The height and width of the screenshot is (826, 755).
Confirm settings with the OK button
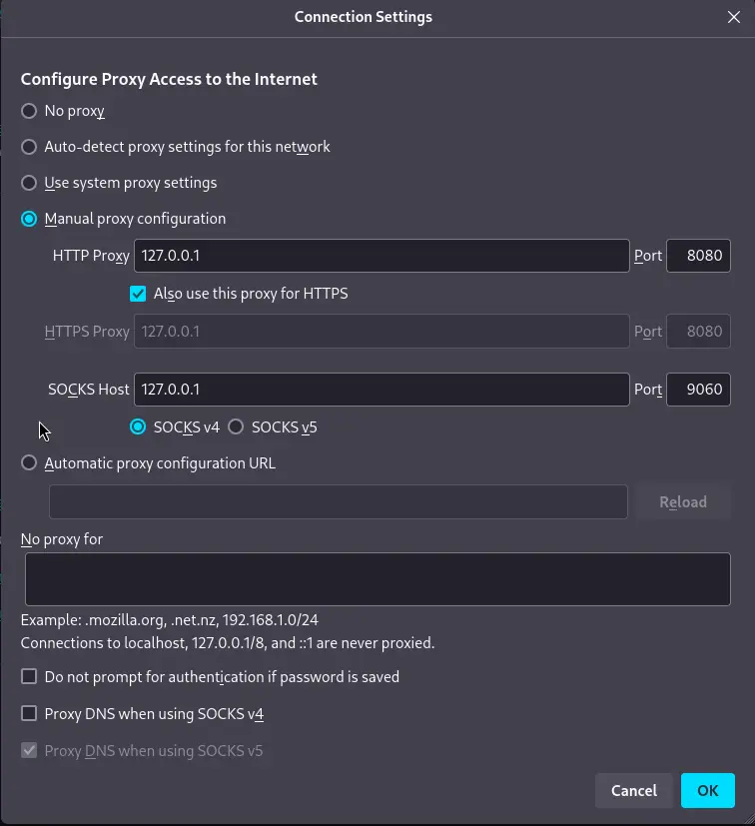[707, 790]
